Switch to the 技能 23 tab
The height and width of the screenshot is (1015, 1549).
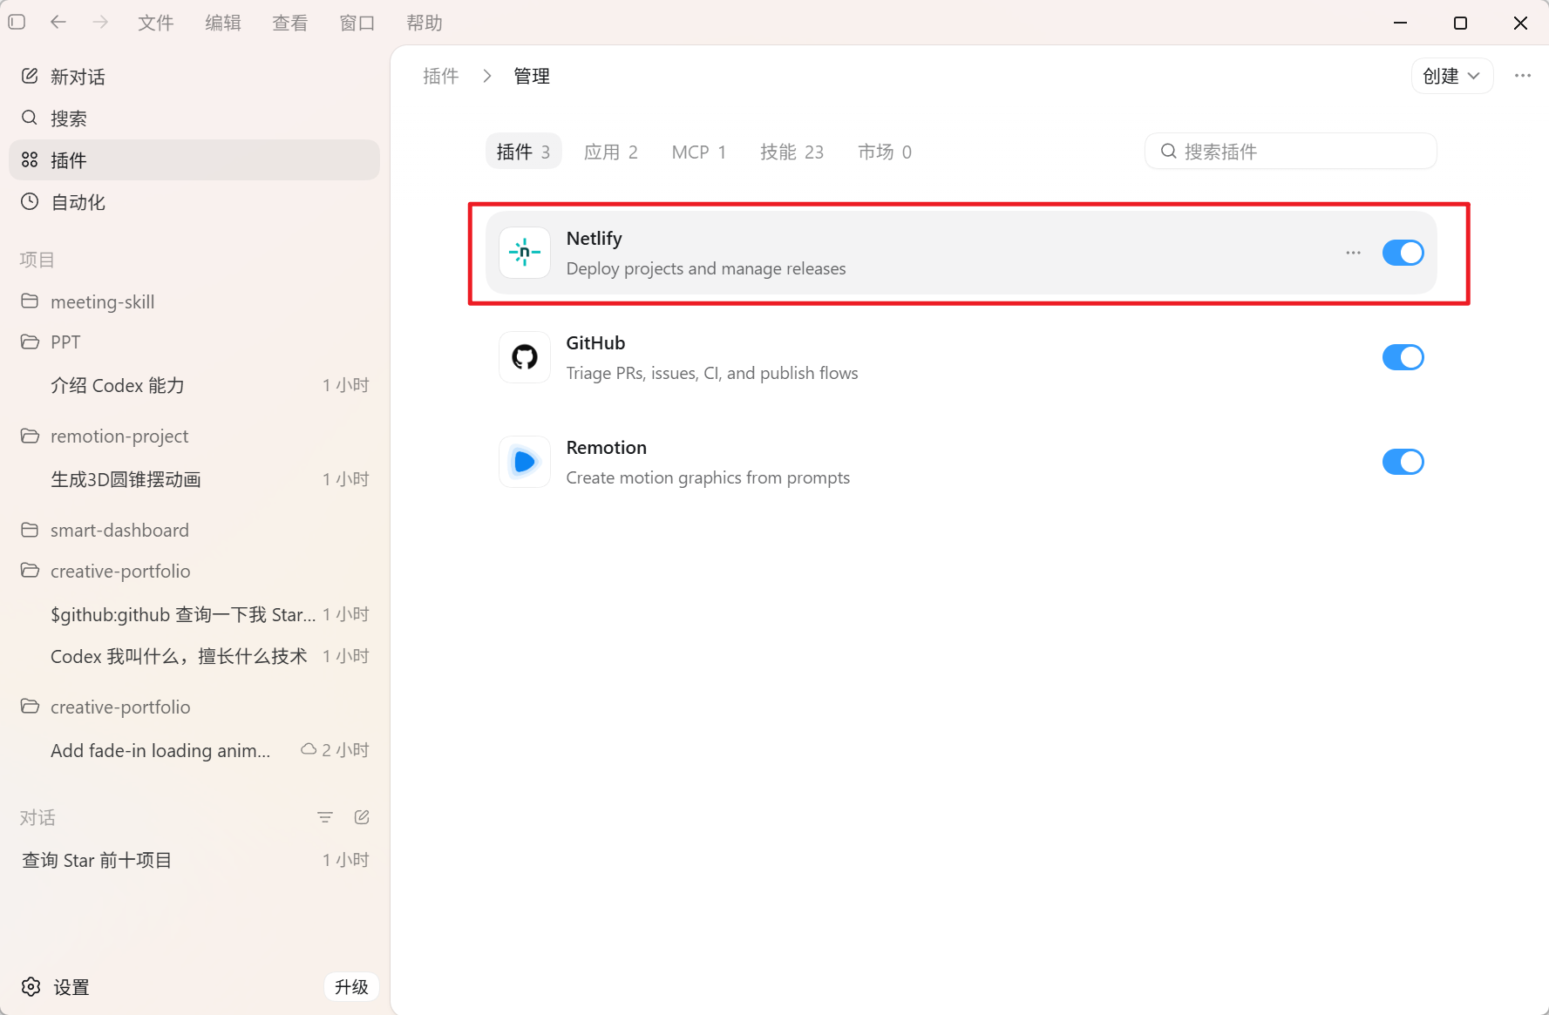coord(791,152)
